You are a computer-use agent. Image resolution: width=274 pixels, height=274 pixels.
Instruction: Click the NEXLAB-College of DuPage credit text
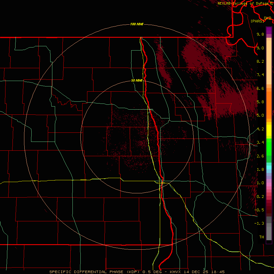(x=244, y=3)
